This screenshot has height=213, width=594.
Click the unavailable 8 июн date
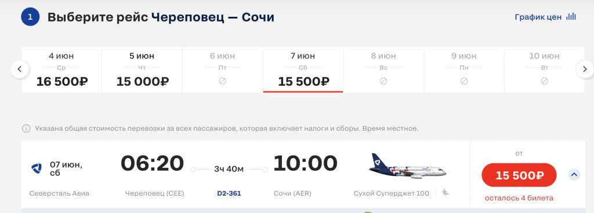(x=383, y=70)
